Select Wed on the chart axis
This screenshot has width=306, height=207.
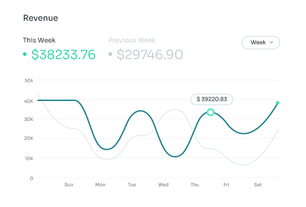(163, 184)
